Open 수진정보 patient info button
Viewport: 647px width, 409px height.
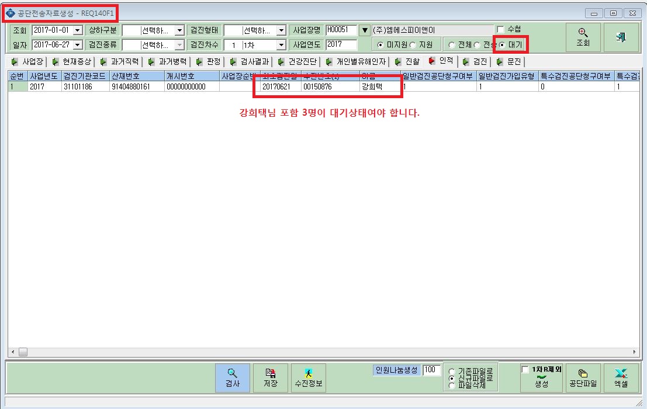pos(308,377)
